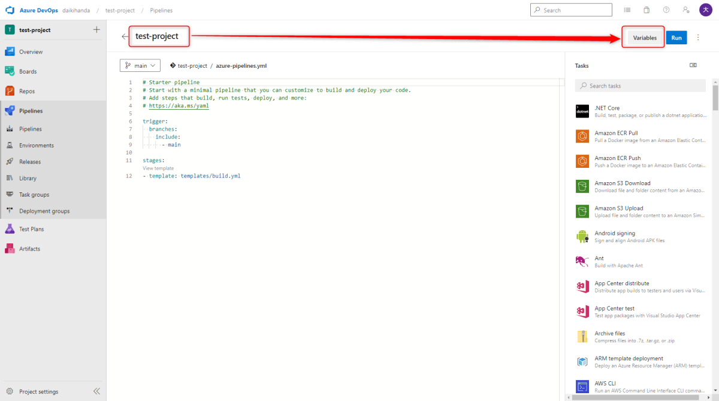
Task: Select the ARM template deployment task icon
Action: [x=582, y=361]
